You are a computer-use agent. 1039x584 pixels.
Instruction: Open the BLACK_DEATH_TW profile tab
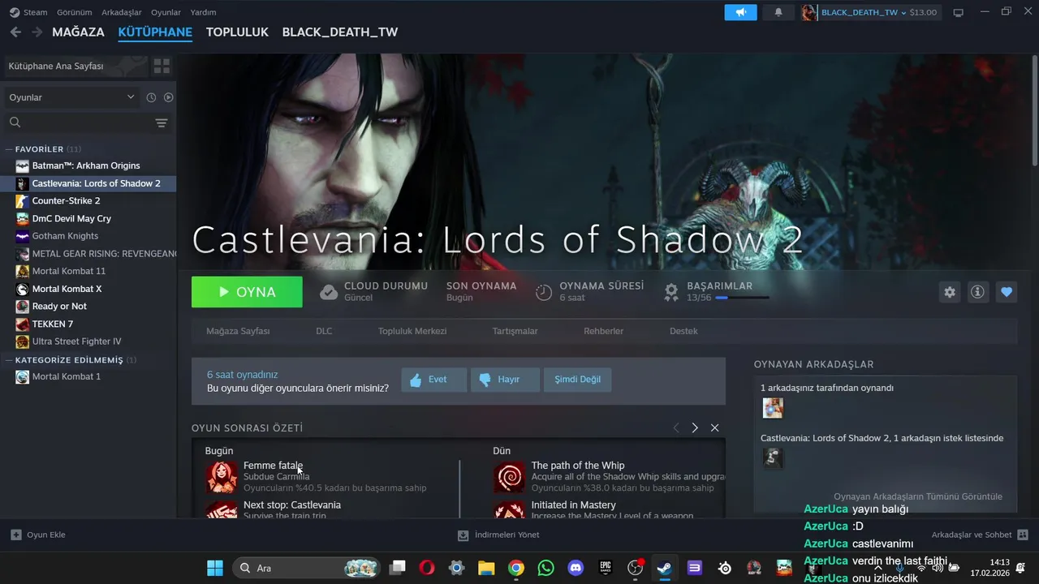coord(340,32)
